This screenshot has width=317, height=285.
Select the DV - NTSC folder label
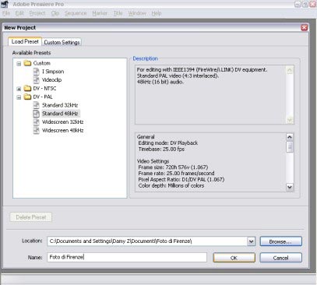pyautogui.click(x=44, y=88)
